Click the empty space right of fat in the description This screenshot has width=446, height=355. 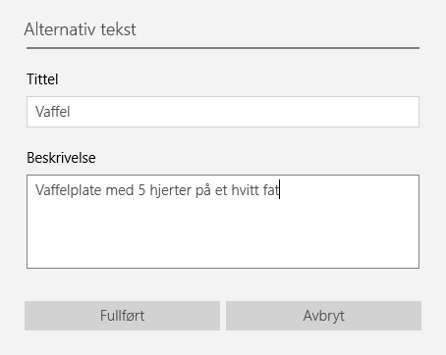pos(349,190)
